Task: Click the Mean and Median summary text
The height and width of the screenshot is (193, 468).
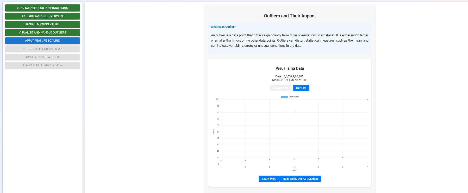Action: [290, 80]
